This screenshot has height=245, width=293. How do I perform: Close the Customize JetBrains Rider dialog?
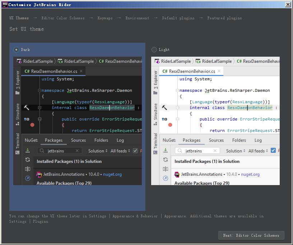pos(288,4)
